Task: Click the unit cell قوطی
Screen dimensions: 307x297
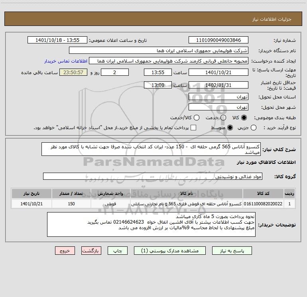Action: [x=110, y=204]
